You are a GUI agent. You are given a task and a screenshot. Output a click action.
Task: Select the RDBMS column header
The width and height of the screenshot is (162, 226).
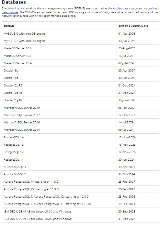coord(59,26)
